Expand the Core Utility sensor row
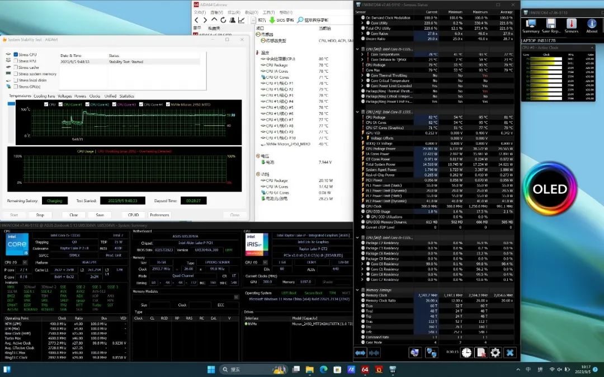This screenshot has width=604, height=377. click(x=362, y=23)
